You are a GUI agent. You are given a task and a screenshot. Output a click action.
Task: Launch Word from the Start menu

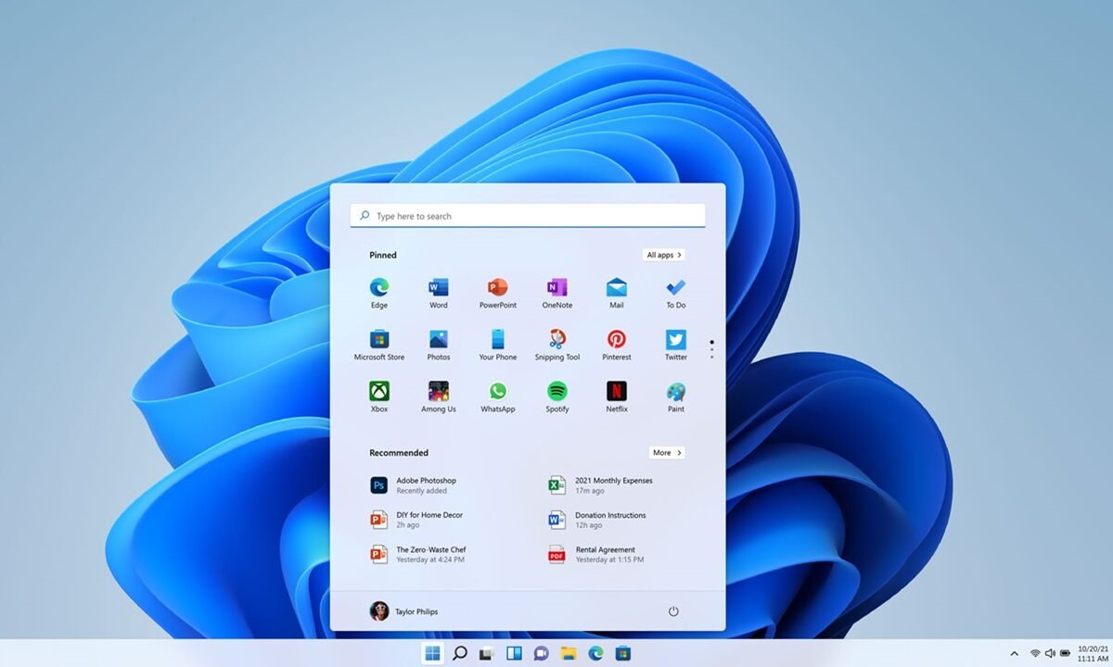click(438, 287)
